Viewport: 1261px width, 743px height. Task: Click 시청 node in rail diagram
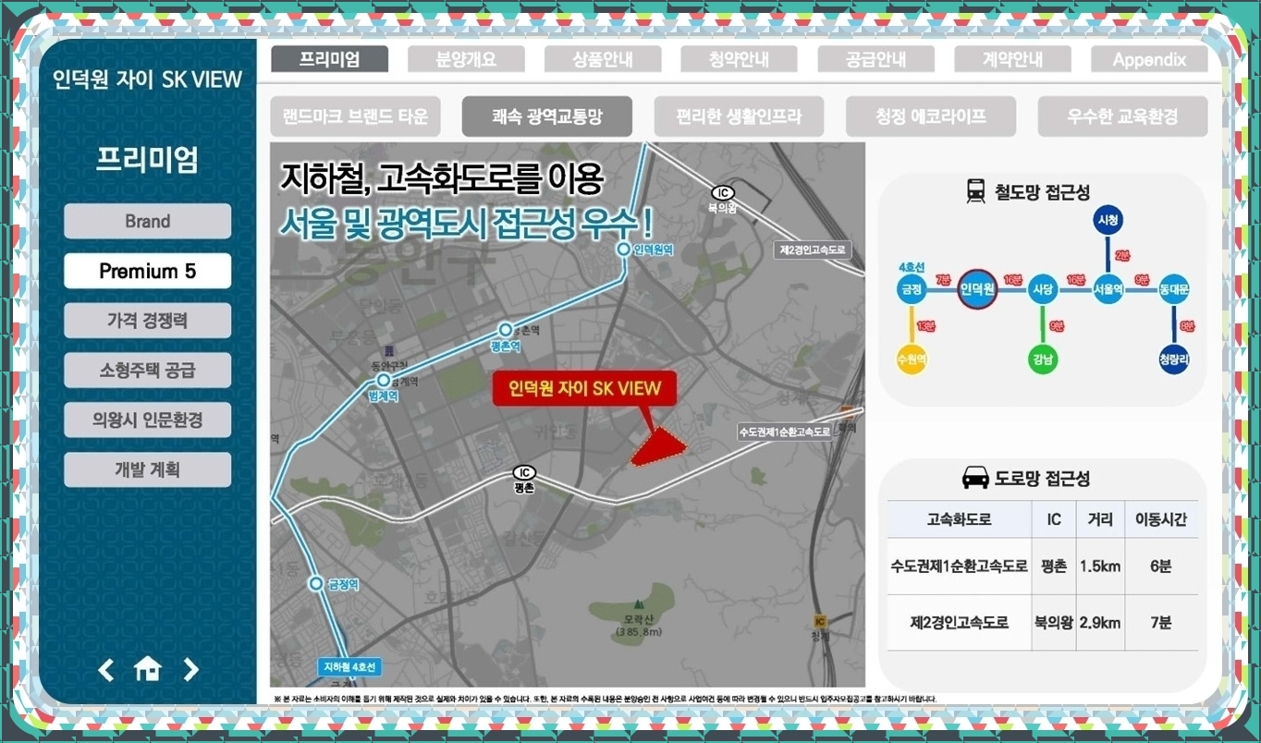coord(1108,221)
